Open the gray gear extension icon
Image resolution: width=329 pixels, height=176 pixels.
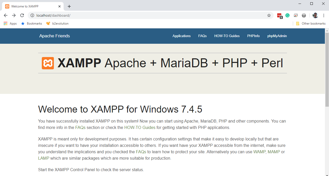pos(304,15)
